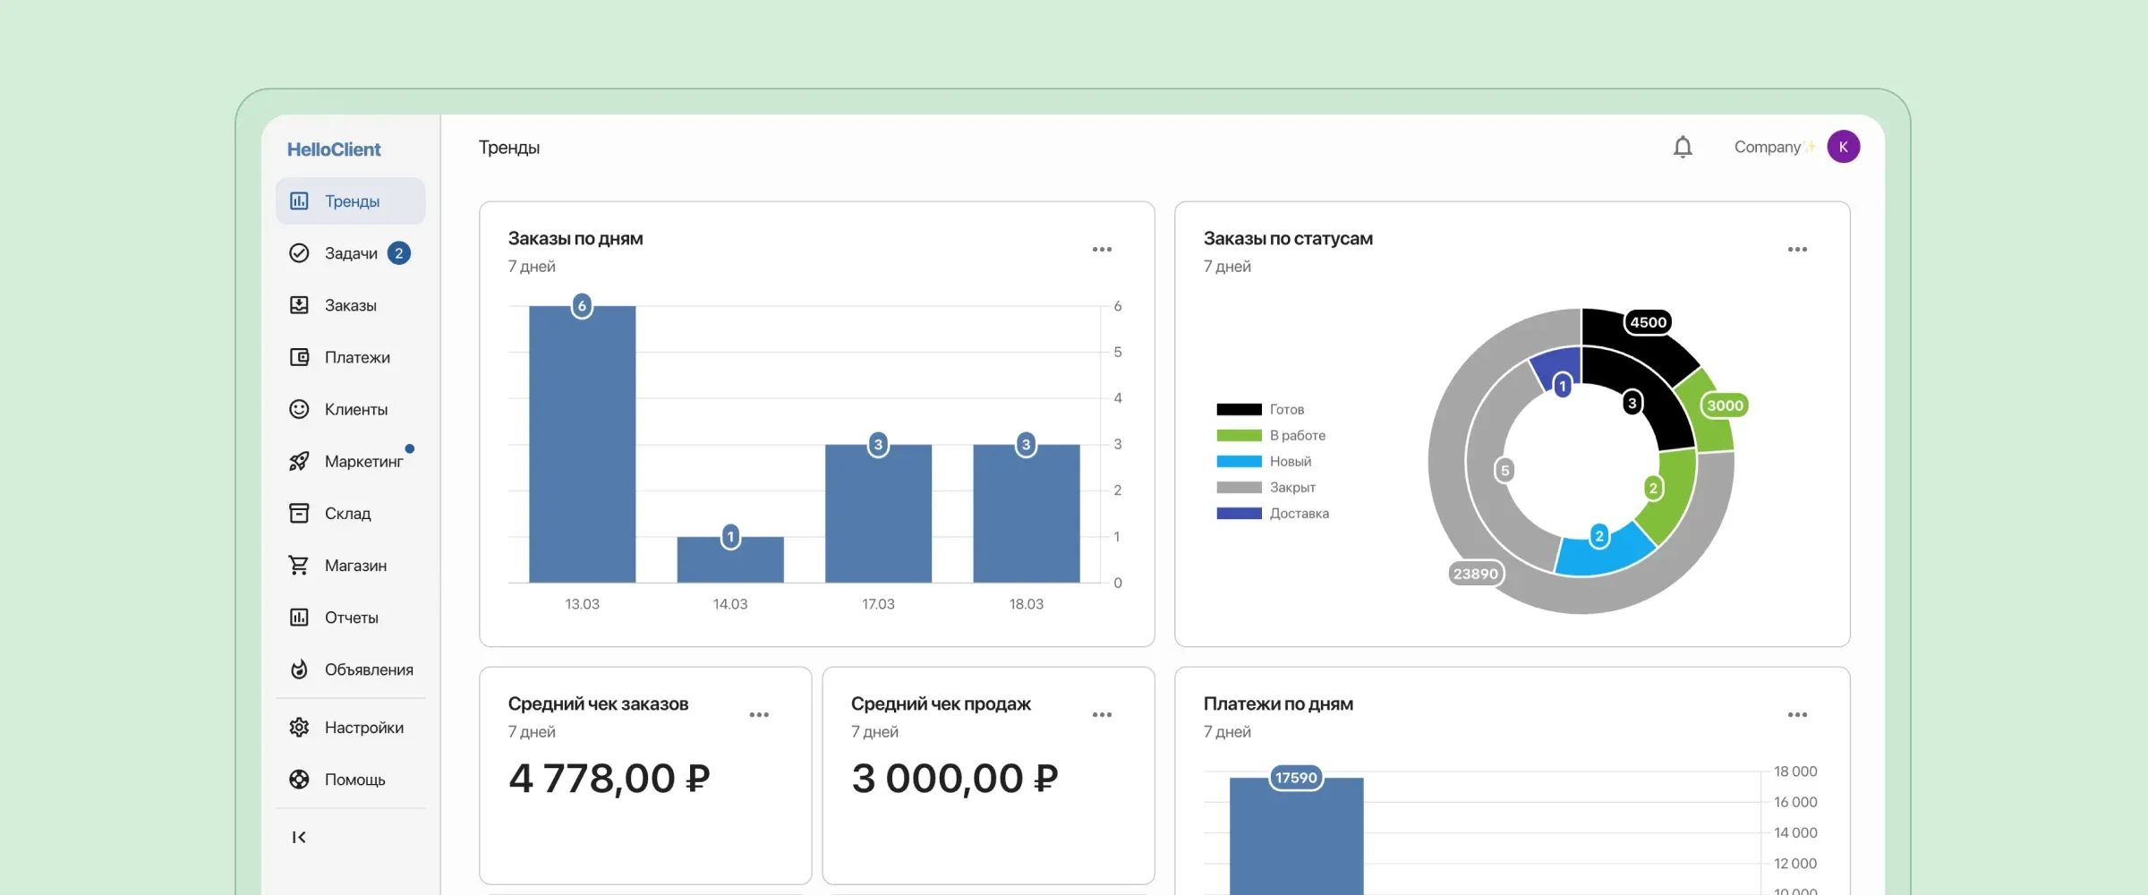Click the HelloClient logo link
The height and width of the screenshot is (895, 2148).
(x=334, y=149)
